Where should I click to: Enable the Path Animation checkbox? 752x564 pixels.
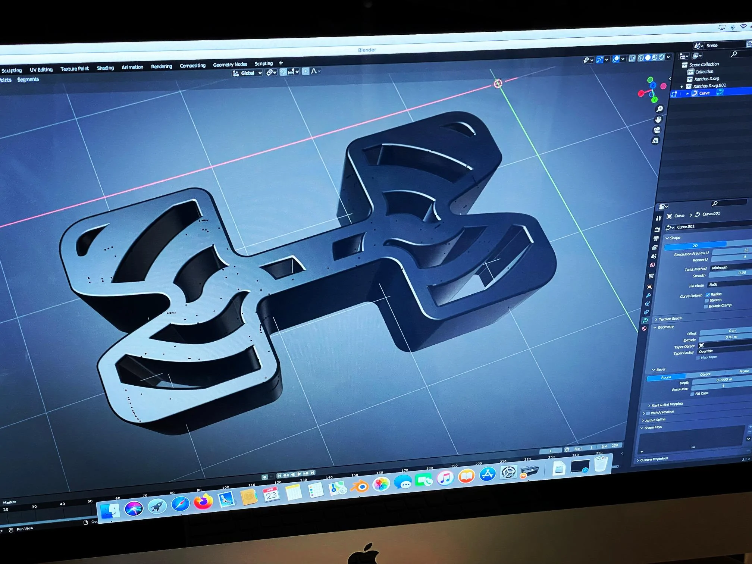[x=648, y=413]
